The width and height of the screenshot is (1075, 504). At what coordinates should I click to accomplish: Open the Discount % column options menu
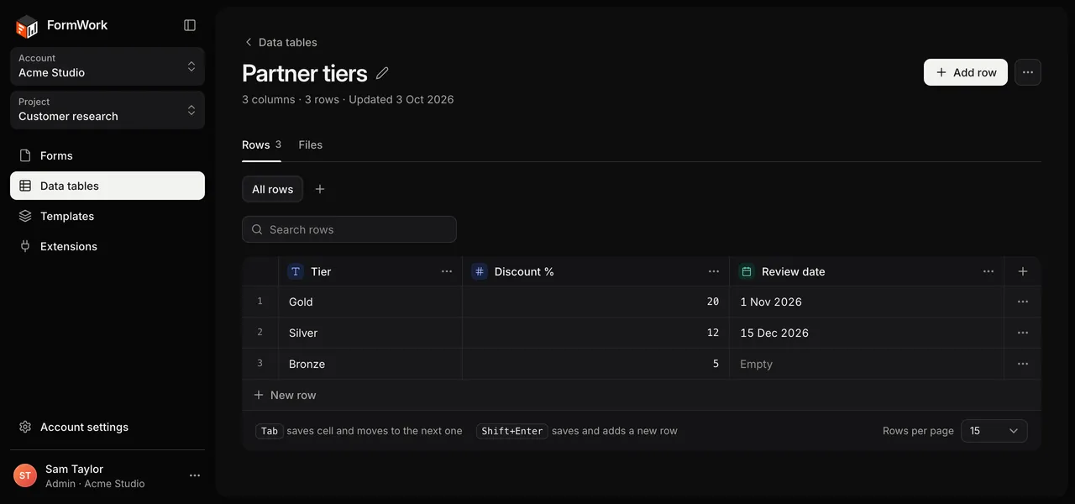coord(714,271)
